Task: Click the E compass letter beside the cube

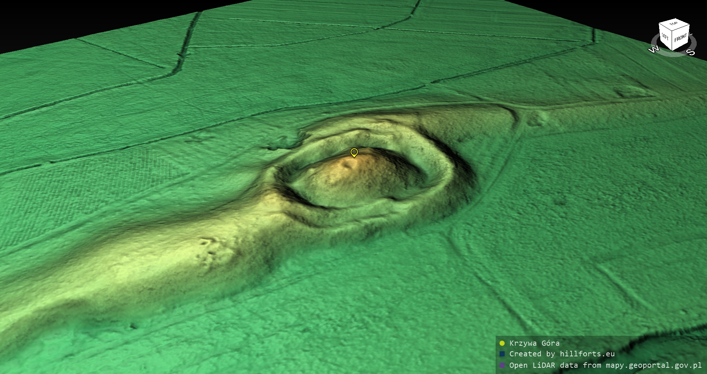Action: (x=691, y=34)
